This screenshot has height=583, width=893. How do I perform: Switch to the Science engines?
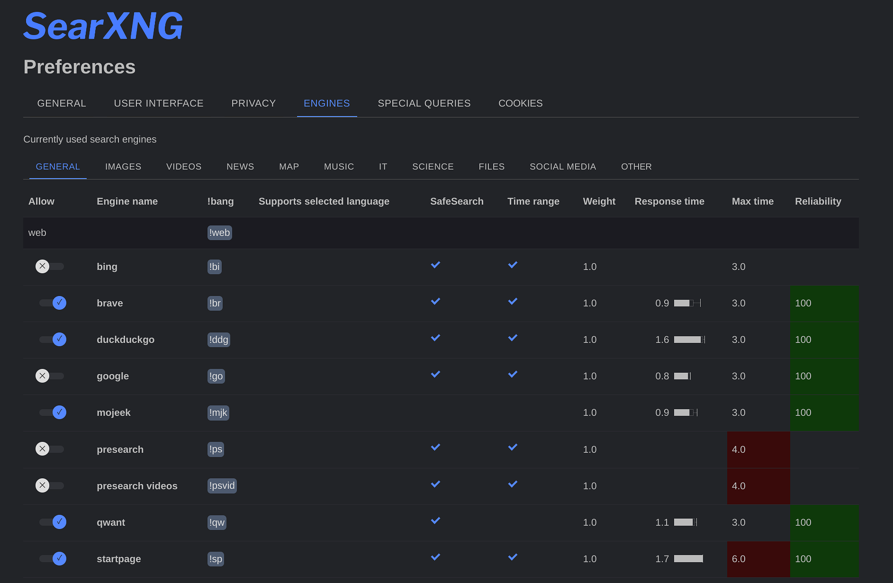click(433, 167)
